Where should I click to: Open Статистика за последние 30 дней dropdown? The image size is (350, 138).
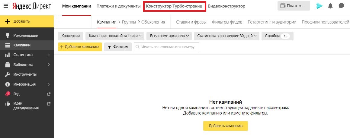click(226, 36)
